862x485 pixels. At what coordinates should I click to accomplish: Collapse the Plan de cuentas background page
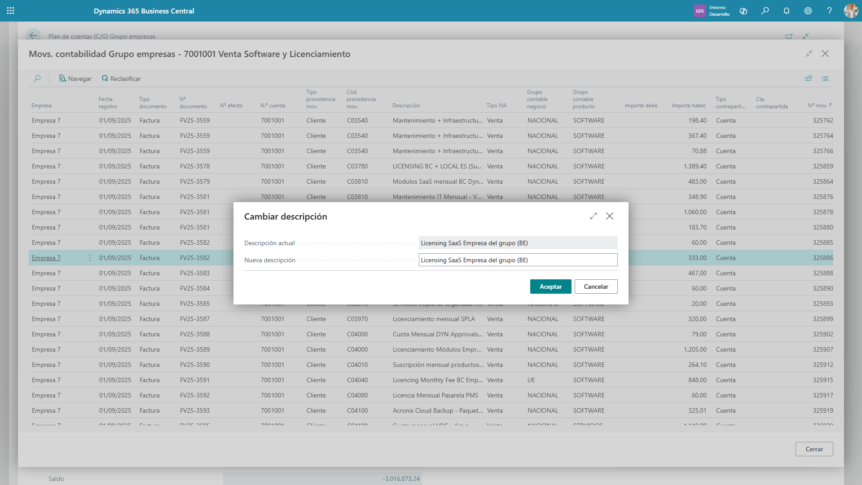click(806, 36)
